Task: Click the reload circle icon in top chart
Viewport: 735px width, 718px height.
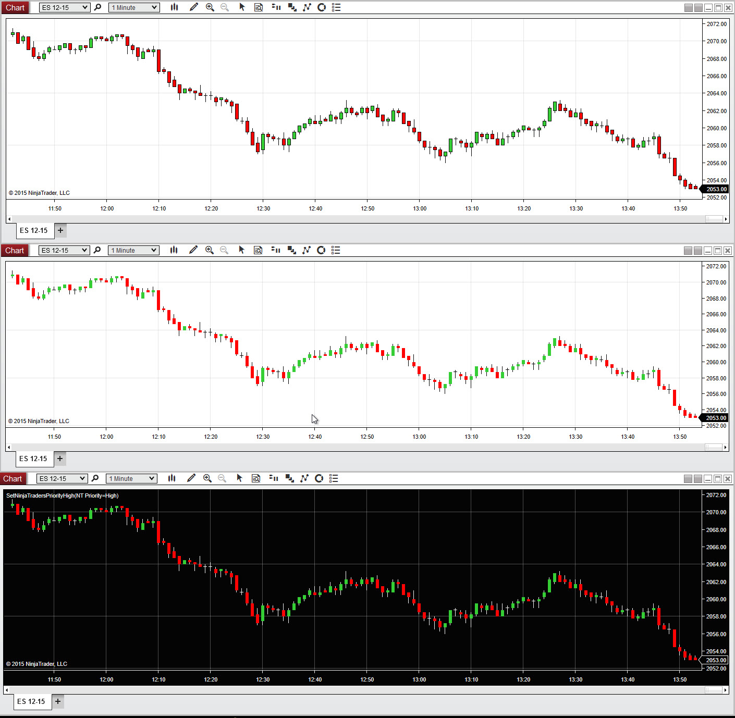Action: click(x=322, y=7)
